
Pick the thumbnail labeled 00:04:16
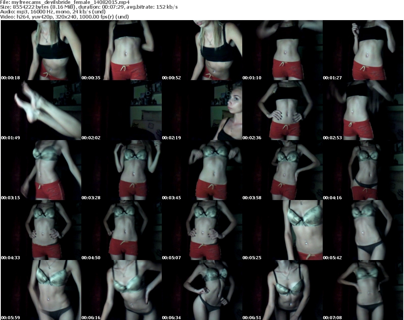pos(363,170)
